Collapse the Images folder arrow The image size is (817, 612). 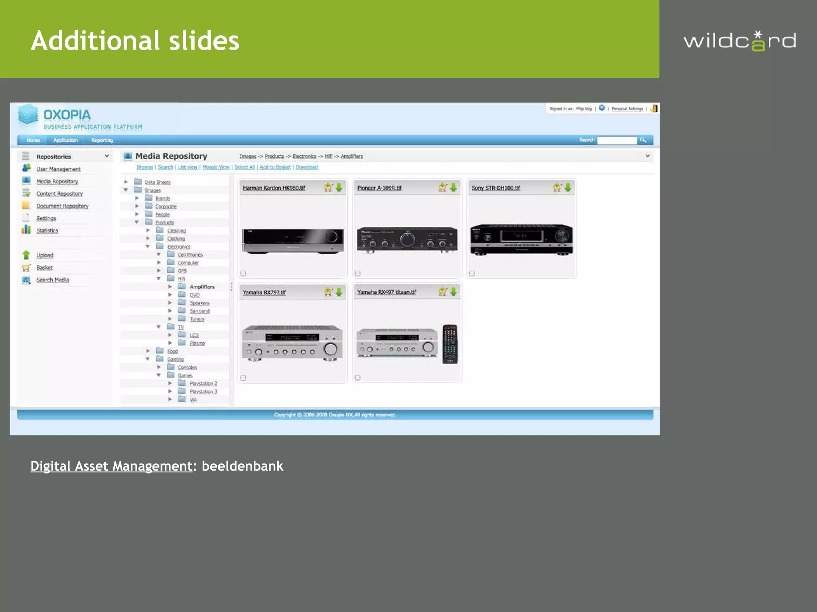click(x=126, y=190)
